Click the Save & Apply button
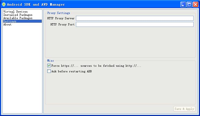Image resolution: width=200 pixels, height=116 pixels. coord(184,109)
